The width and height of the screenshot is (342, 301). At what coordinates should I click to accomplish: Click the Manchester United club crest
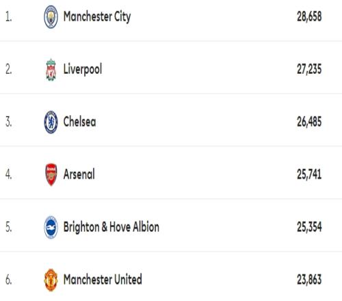tap(51, 280)
